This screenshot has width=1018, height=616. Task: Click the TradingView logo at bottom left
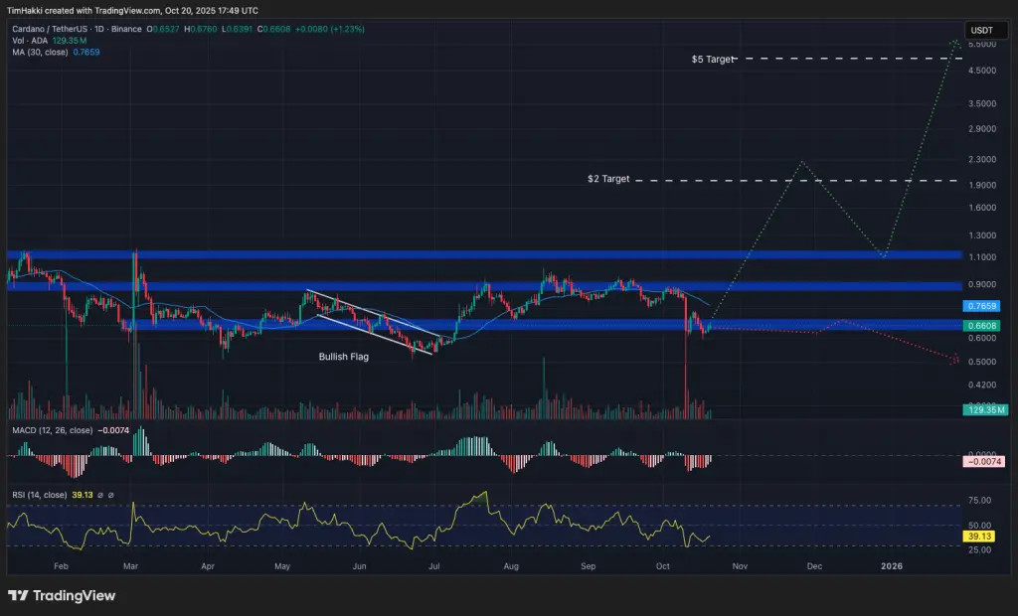pyautogui.click(x=62, y=595)
